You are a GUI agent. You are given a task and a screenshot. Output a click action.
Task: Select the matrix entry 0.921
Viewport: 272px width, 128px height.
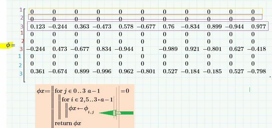coord(192,49)
